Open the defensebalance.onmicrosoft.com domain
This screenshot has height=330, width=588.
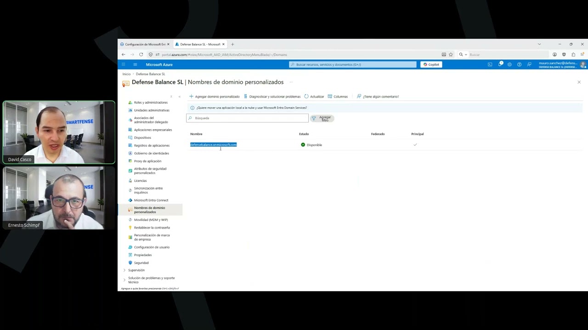click(213, 145)
